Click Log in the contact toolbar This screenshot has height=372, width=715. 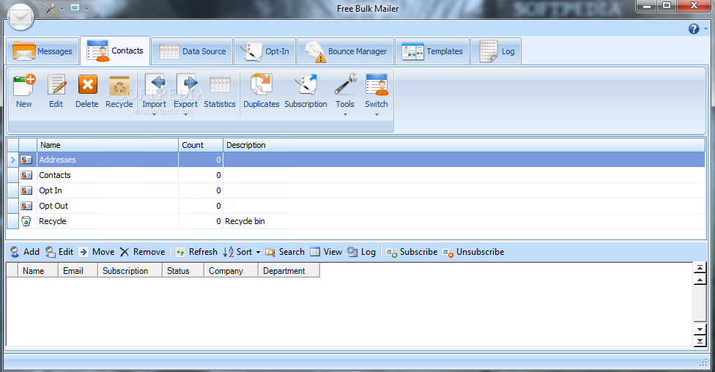(x=361, y=252)
